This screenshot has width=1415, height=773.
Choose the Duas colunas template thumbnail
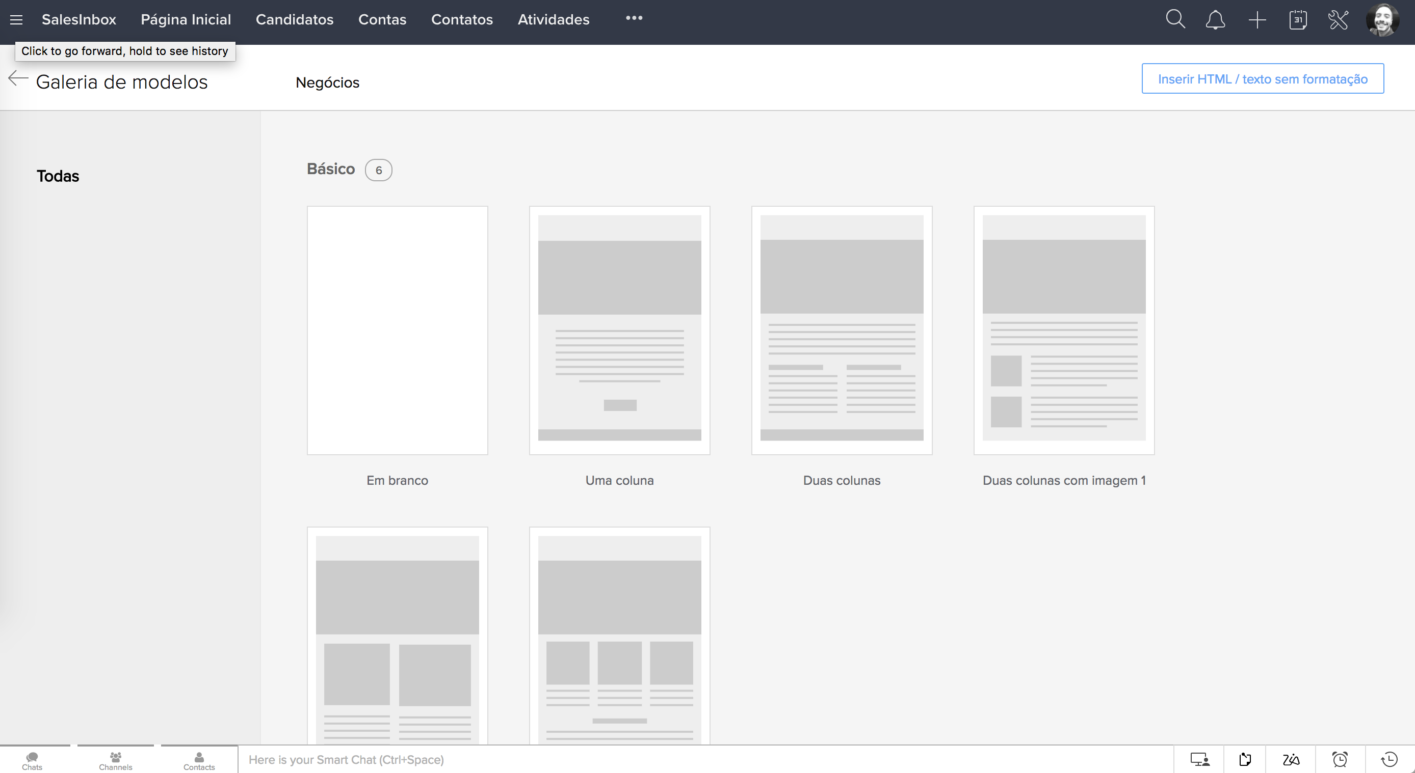pos(842,330)
